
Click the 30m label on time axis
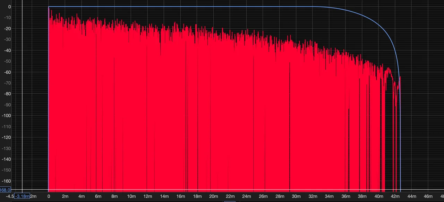click(296, 196)
